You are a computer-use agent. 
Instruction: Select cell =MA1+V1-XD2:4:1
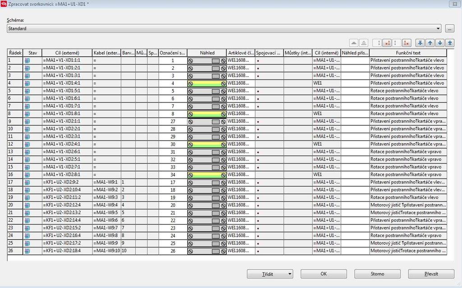[x=67, y=144]
